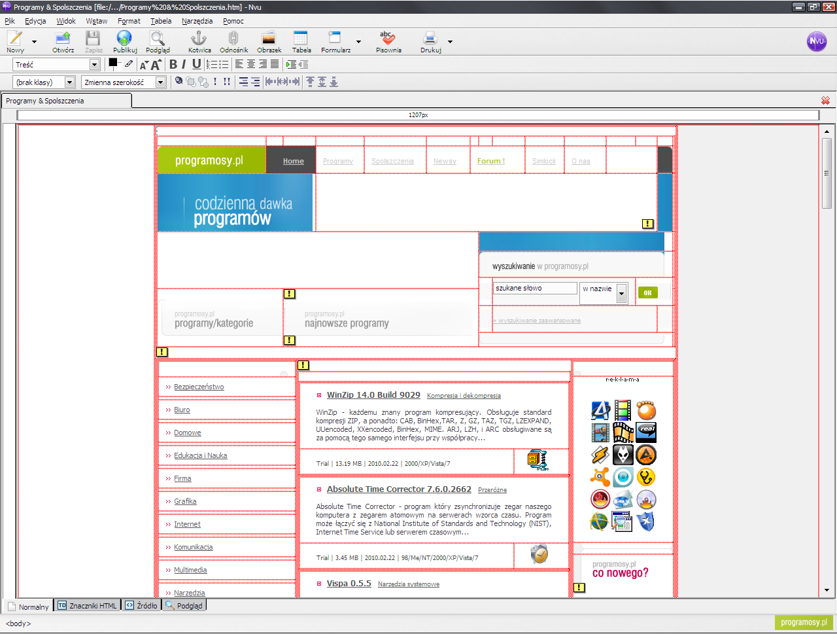Center text using the align center icon
The height and width of the screenshot is (634, 837).
[250, 64]
